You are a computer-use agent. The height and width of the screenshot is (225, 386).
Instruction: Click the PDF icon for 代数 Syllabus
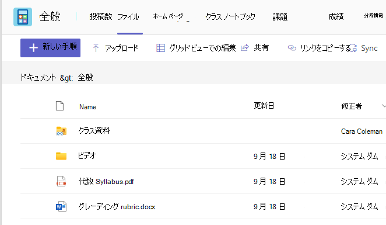61,181
